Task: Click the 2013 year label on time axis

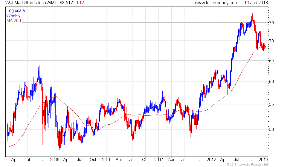Action: pos(263,160)
